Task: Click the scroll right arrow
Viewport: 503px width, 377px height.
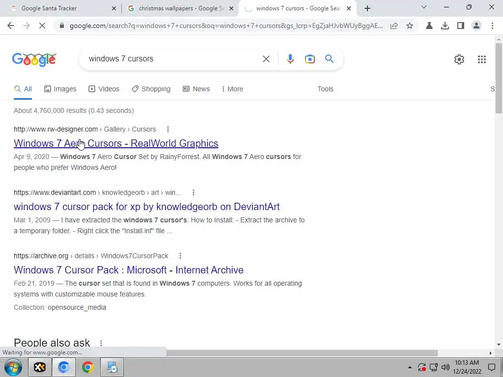Action: pyautogui.click(x=491, y=353)
